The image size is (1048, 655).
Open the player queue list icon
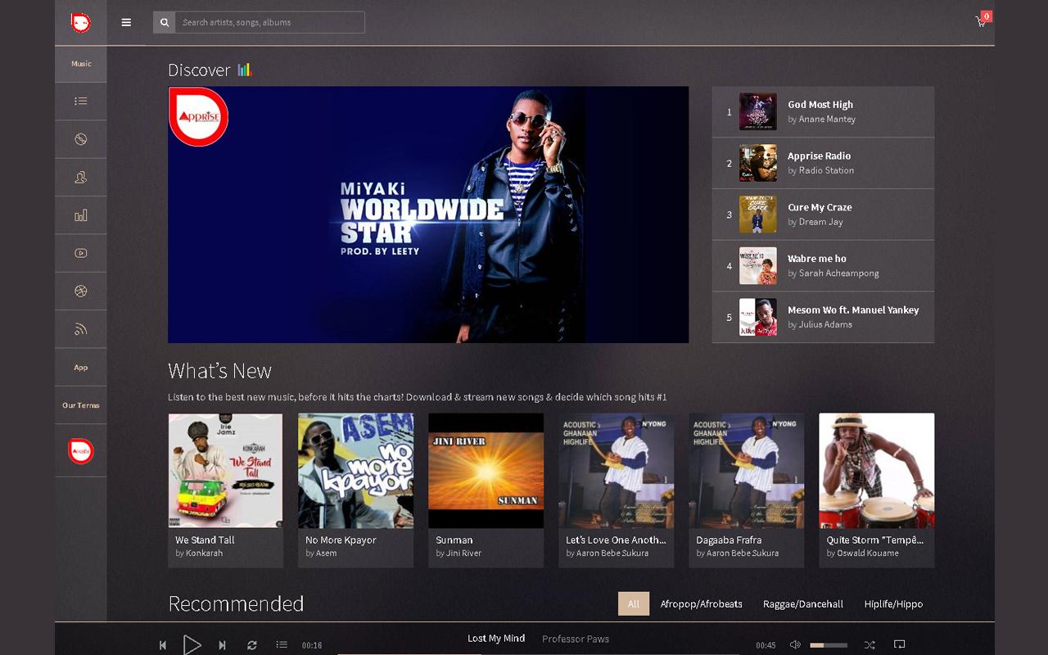click(282, 645)
